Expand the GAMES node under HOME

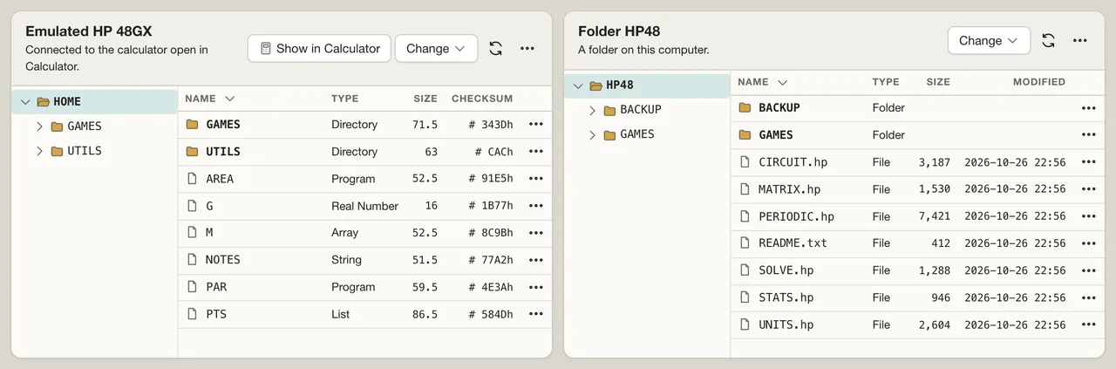coord(39,126)
